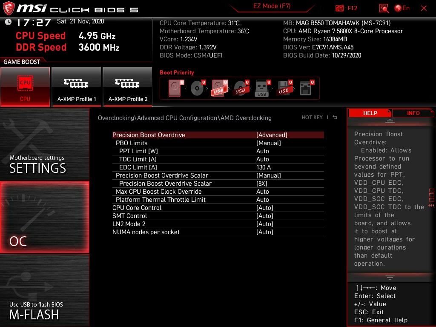
Task: Click the 17:27 system time
Action: coord(34,23)
